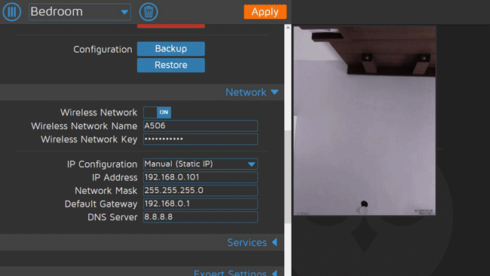Edit the IP Address field
490x276 pixels.
(x=201, y=177)
